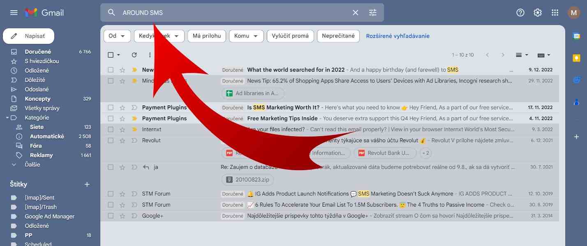Select the Revolut email checkbox
Viewport: 587px width, 246px height.
(x=111, y=140)
